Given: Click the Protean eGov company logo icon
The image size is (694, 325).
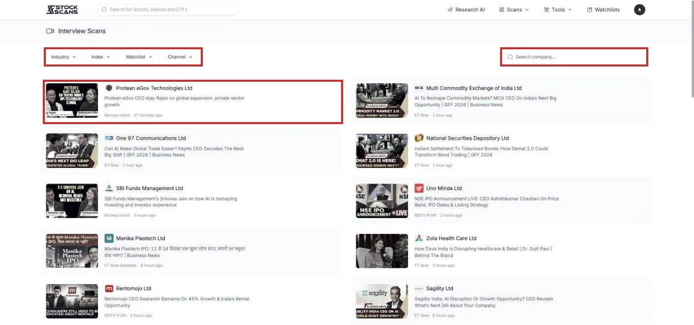Looking at the screenshot, I should [x=109, y=88].
